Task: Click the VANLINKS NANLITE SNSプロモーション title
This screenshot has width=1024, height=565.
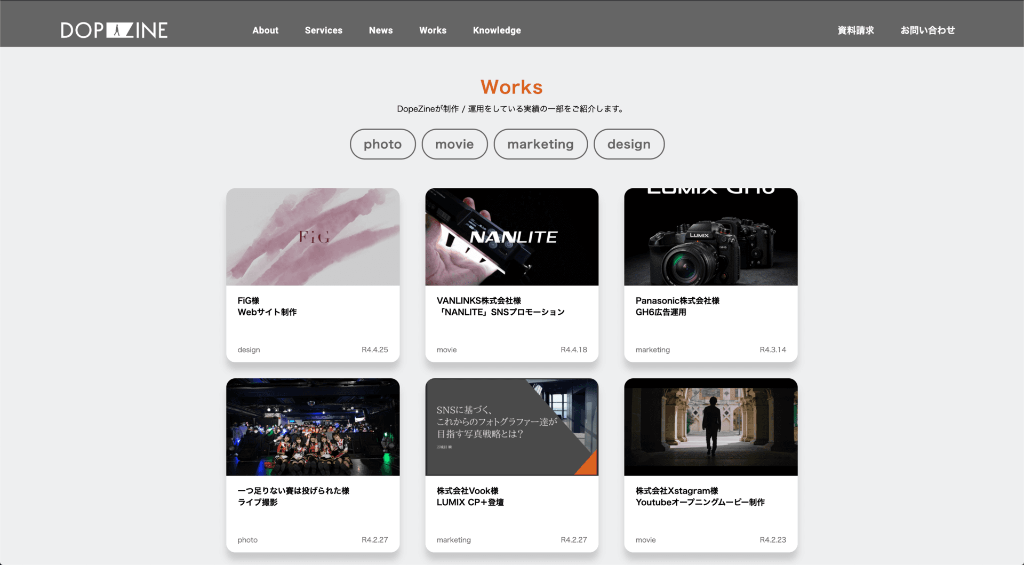Action: [x=500, y=306]
